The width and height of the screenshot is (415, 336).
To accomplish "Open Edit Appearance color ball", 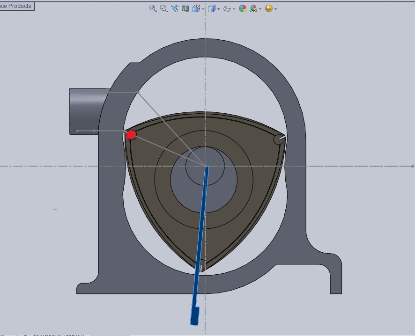I will [x=242, y=8].
